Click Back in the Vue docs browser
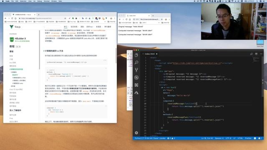Viewport: 267px width, 150px height. (x=5, y=18)
